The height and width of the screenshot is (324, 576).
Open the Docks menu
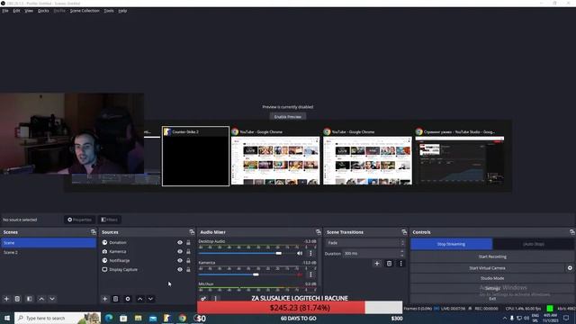tap(43, 11)
